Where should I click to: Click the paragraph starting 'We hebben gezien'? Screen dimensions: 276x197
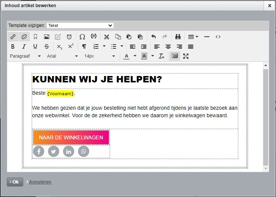(x=135, y=112)
